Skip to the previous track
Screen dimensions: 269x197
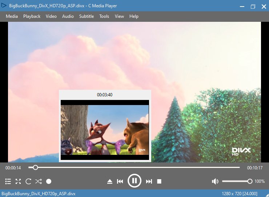[x=120, y=181]
